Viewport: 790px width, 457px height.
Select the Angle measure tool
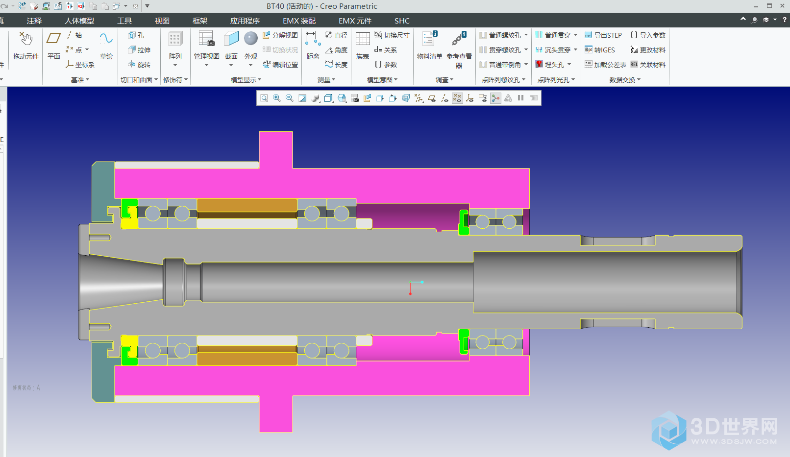pyautogui.click(x=336, y=50)
